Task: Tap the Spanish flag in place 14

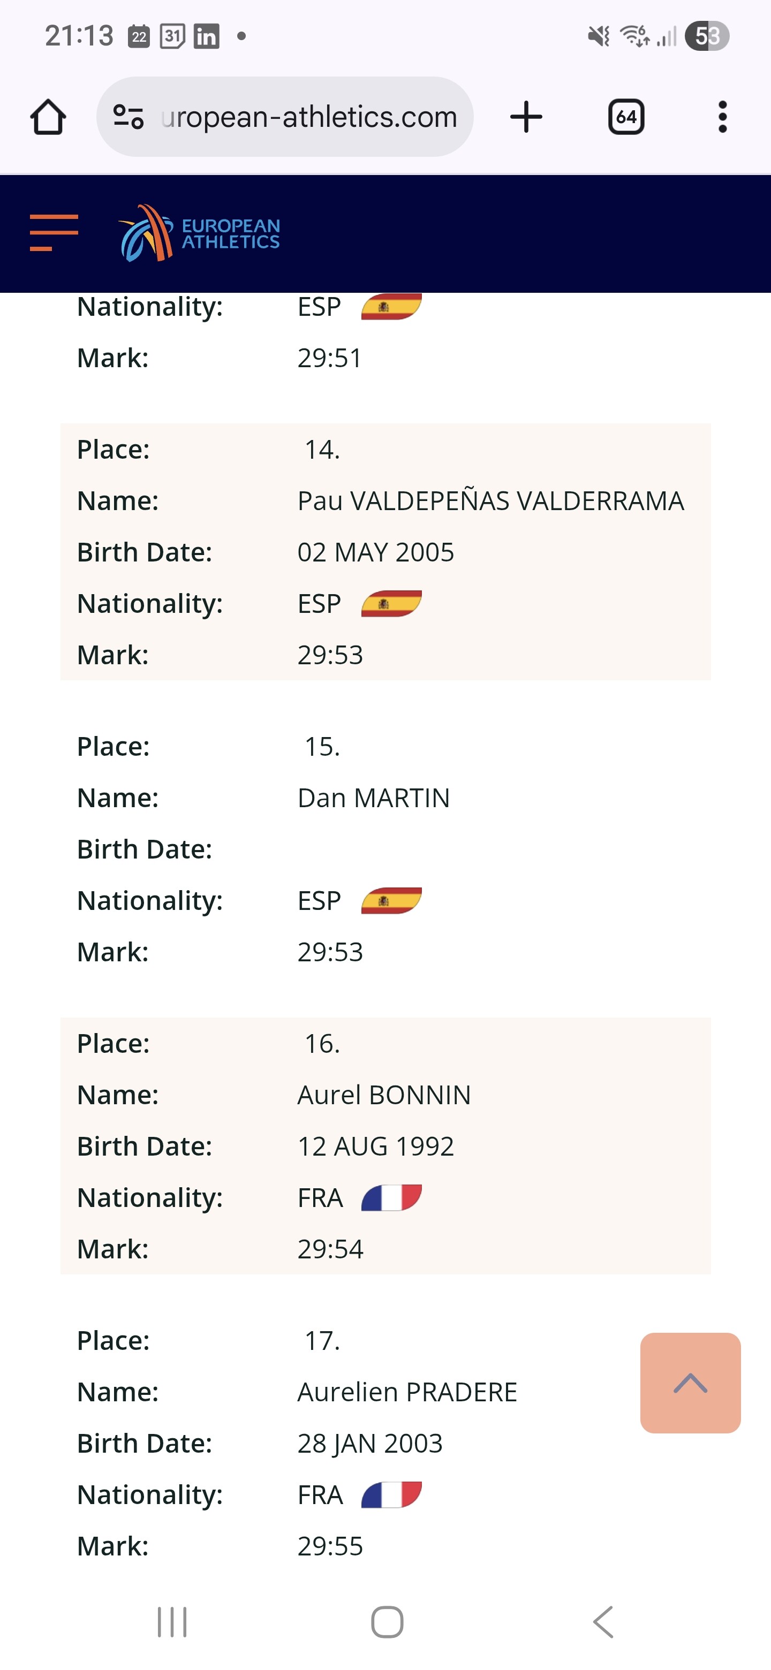Action: tap(391, 604)
